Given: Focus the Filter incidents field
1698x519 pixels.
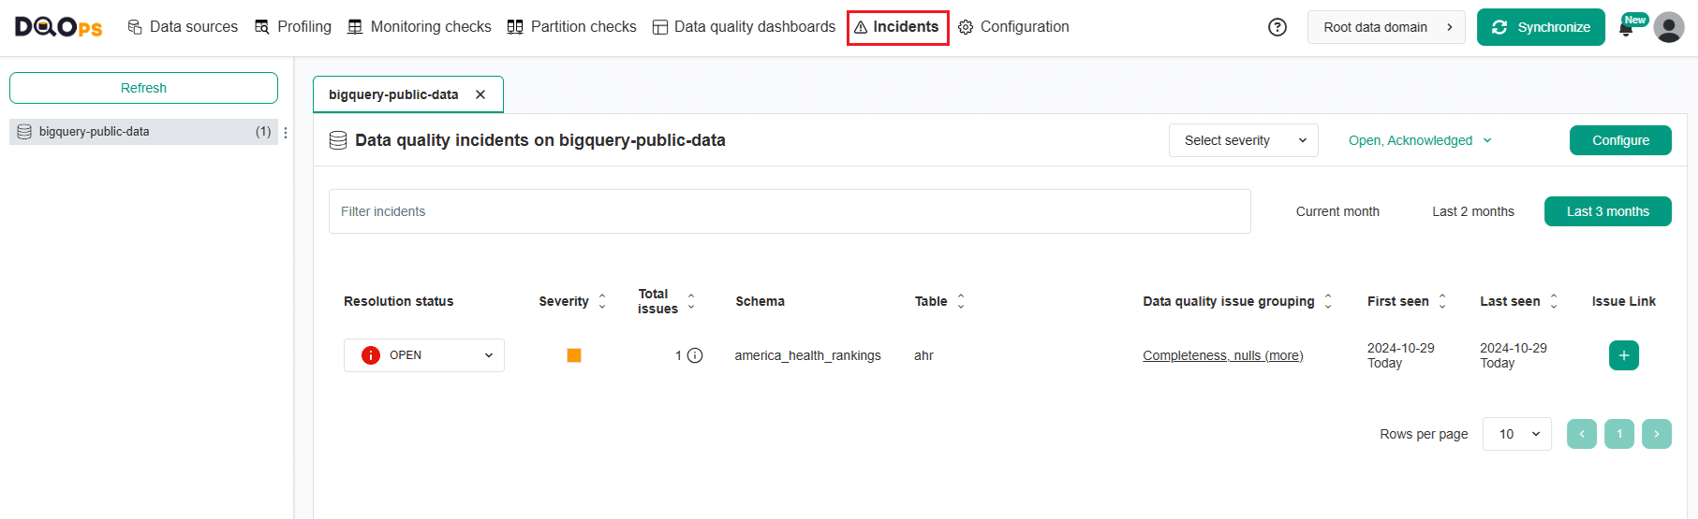Looking at the screenshot, I should coord(790,211).
